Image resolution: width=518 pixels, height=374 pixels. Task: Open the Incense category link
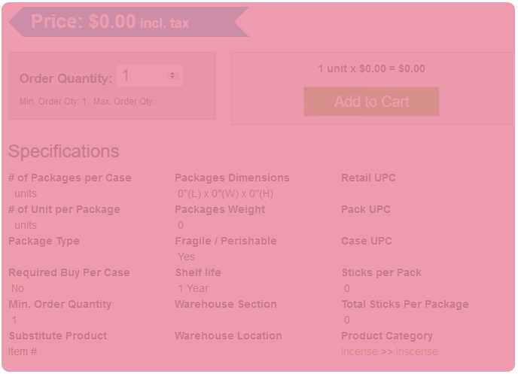pyautogui.click(x=359, y=351)
